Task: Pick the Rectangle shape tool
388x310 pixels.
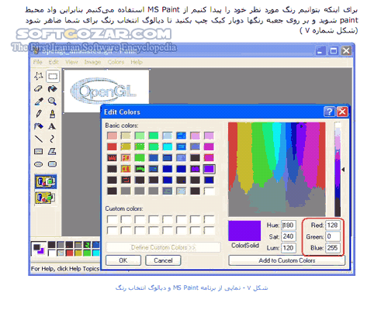Action: (x=39, y=151)
